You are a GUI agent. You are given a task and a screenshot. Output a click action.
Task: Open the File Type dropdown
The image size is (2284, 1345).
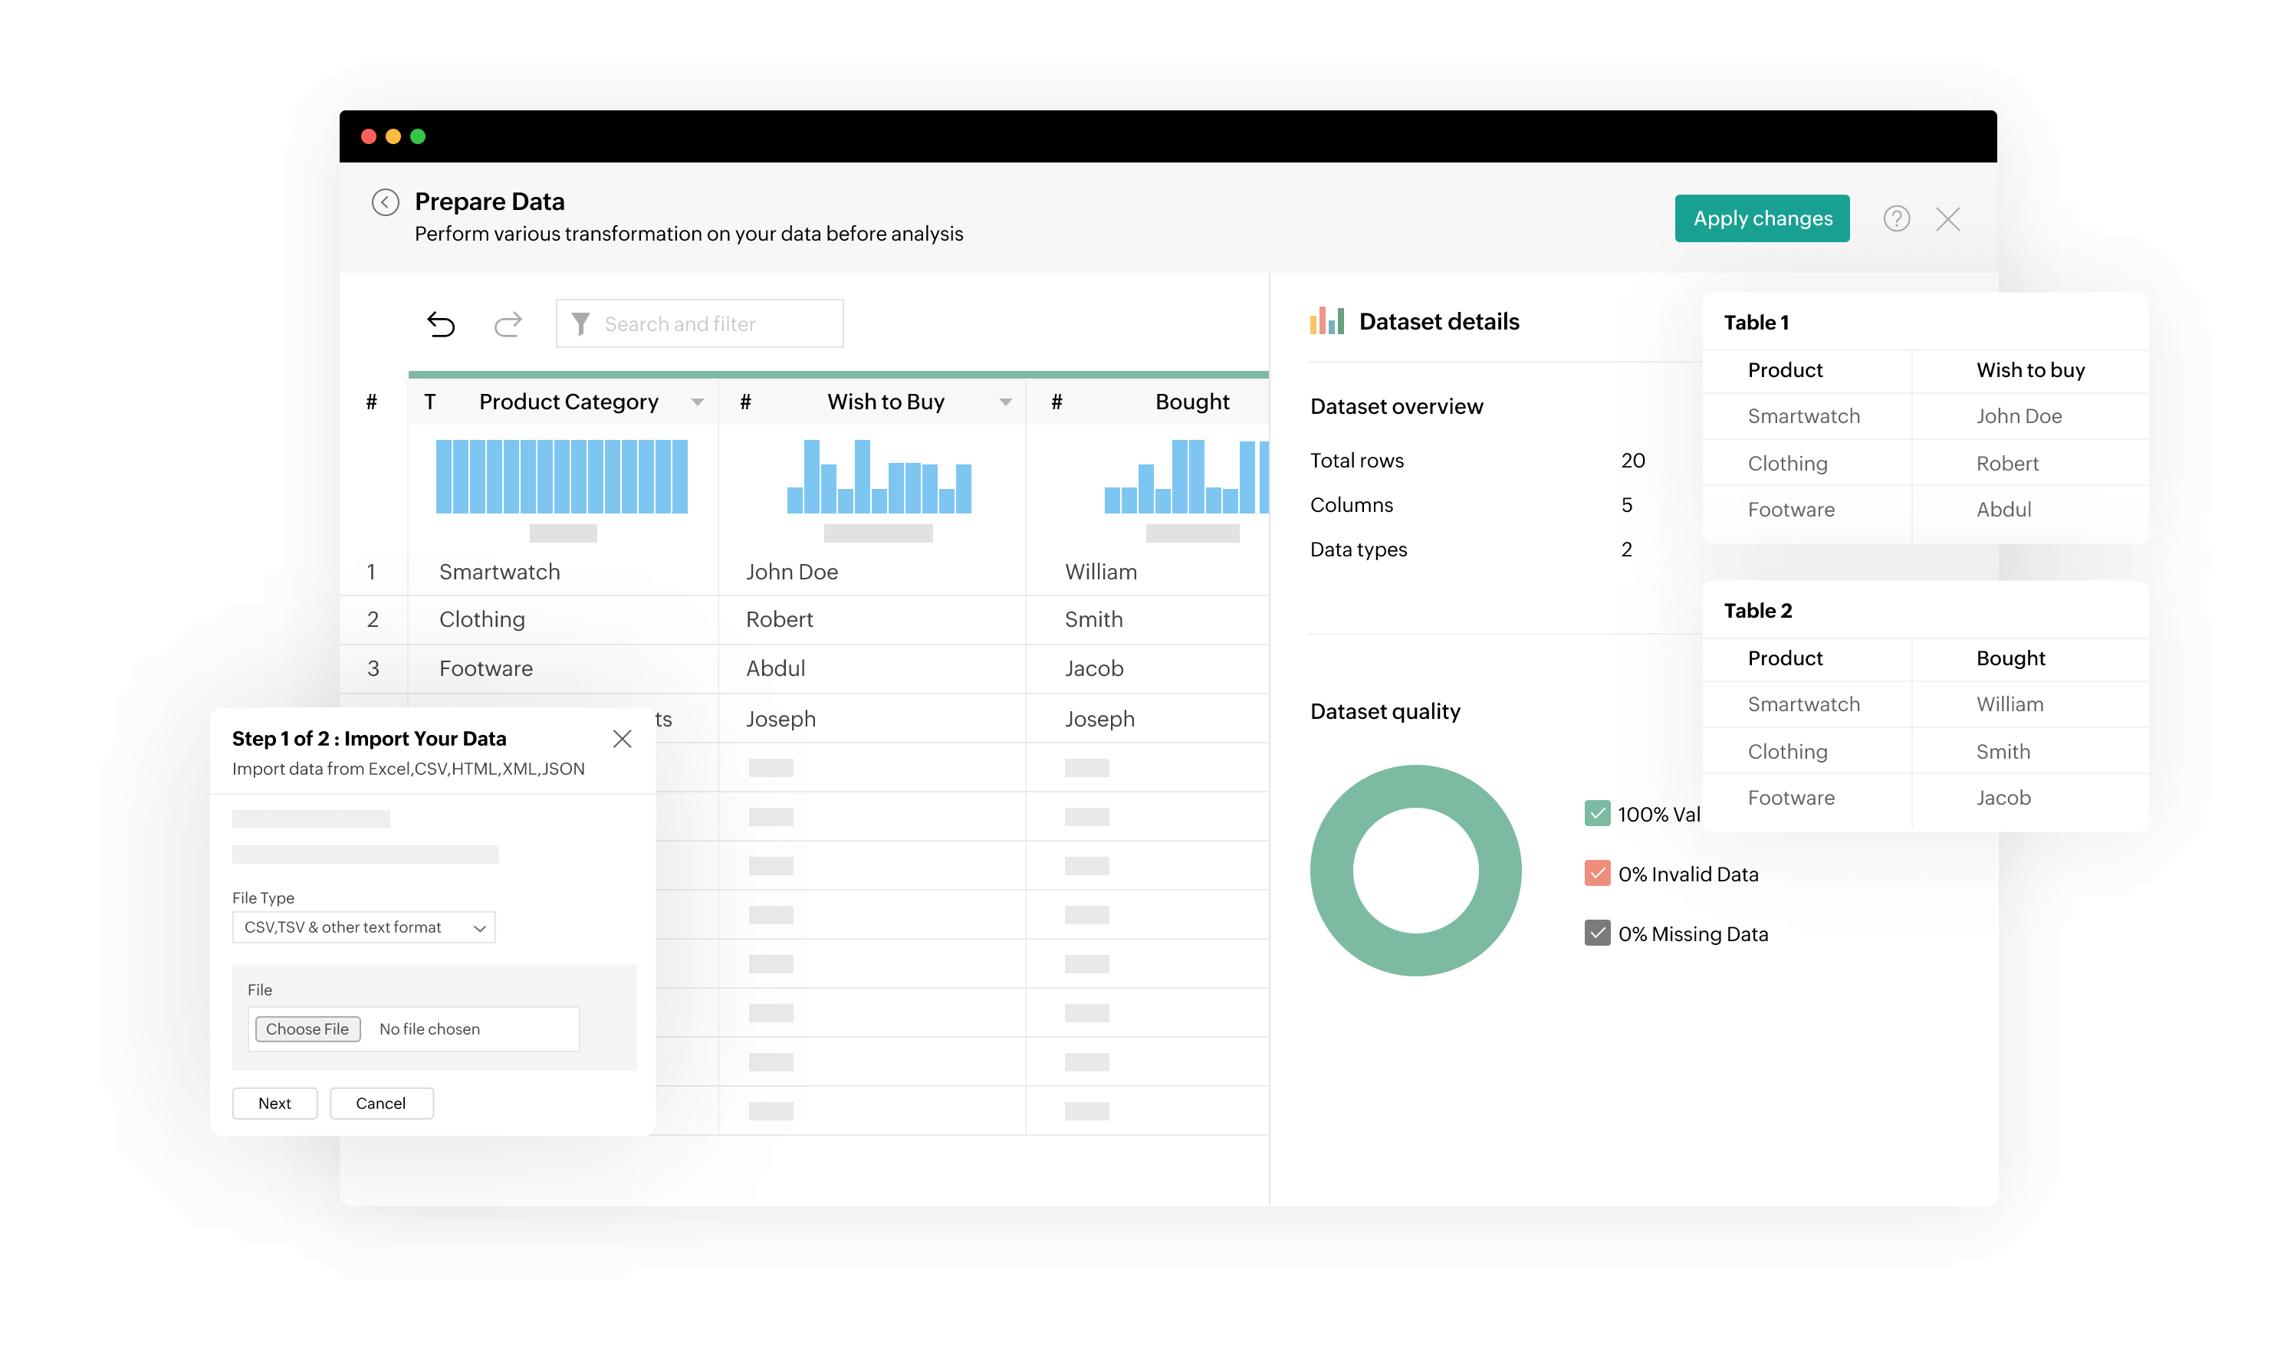coord(363,927)
